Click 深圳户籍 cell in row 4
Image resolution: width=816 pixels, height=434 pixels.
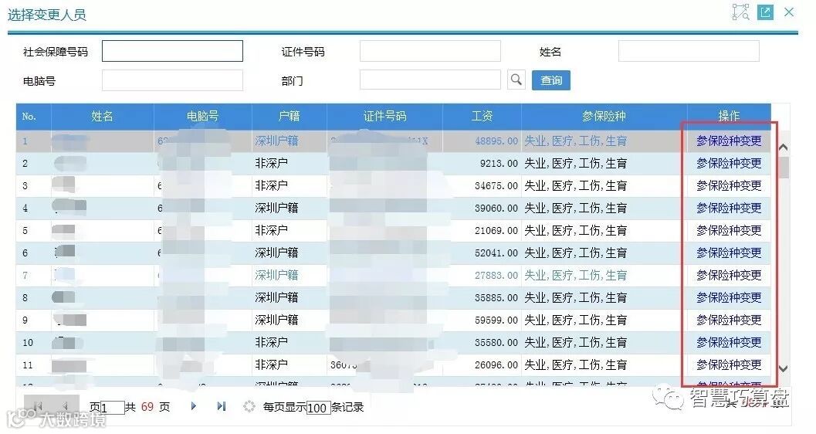pos(276,208)
